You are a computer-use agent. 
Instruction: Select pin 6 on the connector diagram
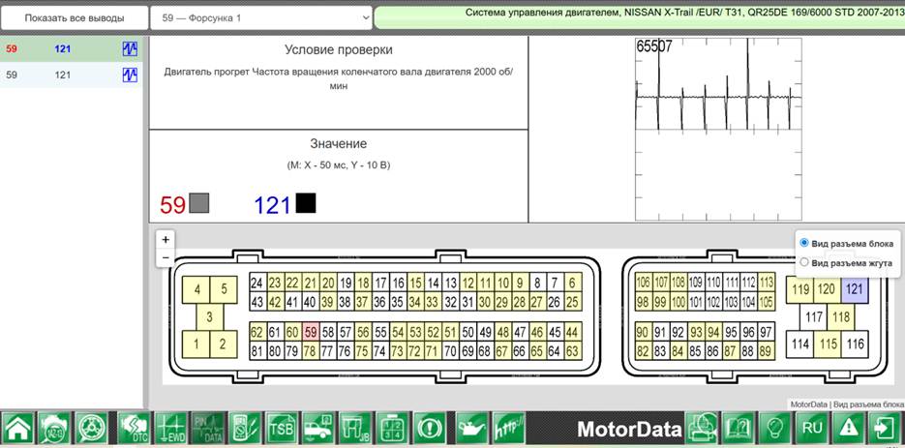[x=573, y=283]
